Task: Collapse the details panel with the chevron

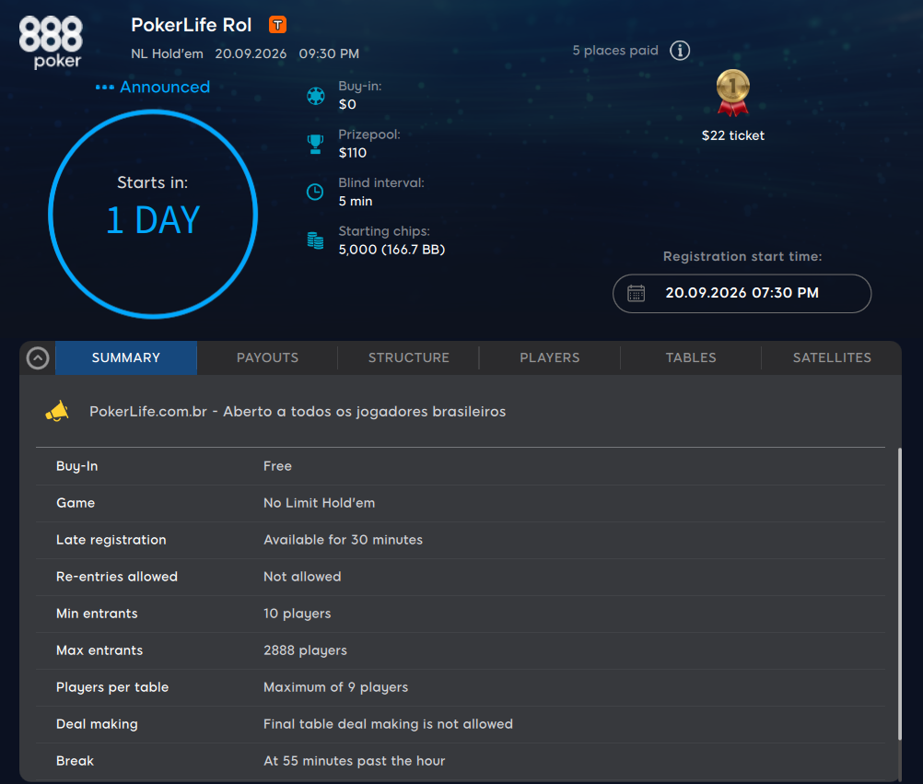Action: click(x=38, y=357)
